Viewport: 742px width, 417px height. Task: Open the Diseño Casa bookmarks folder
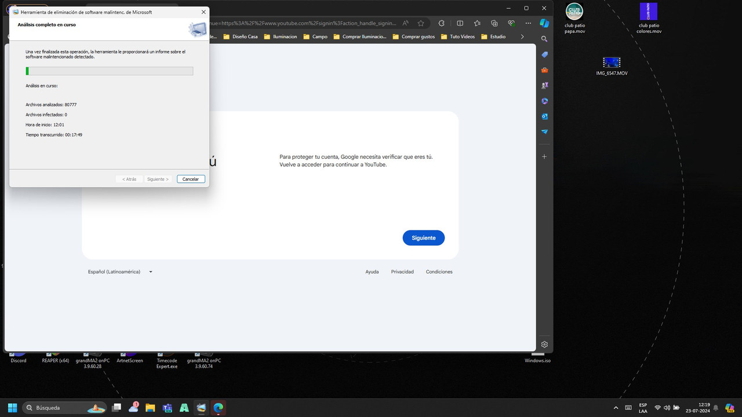click(241, 36)
